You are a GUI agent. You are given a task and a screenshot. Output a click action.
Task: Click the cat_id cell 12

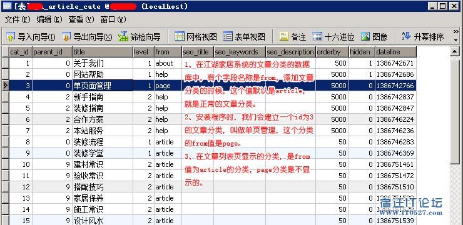(21, 187)
